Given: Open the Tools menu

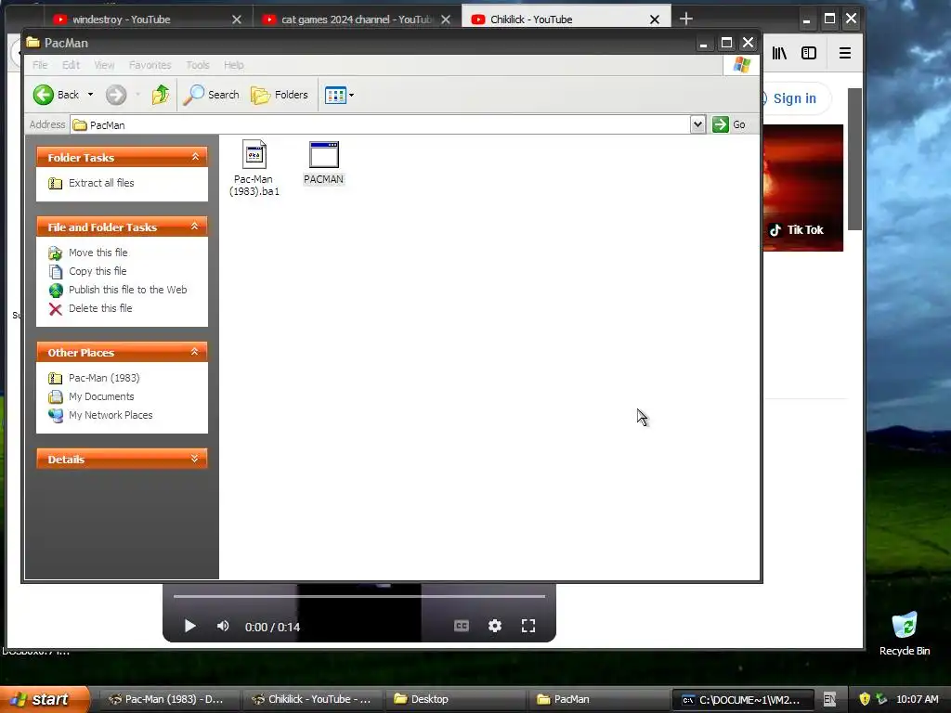Looking at the screenshot, I should coord(198,65).
